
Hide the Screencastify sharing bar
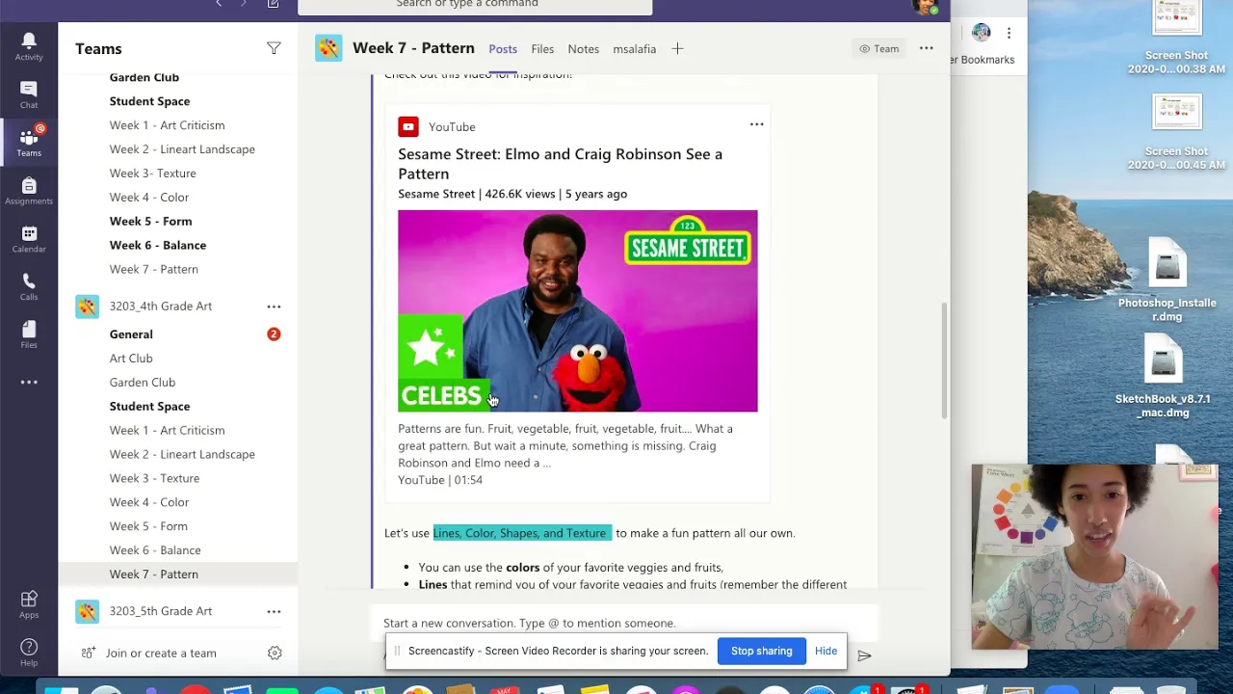(826, 651)
